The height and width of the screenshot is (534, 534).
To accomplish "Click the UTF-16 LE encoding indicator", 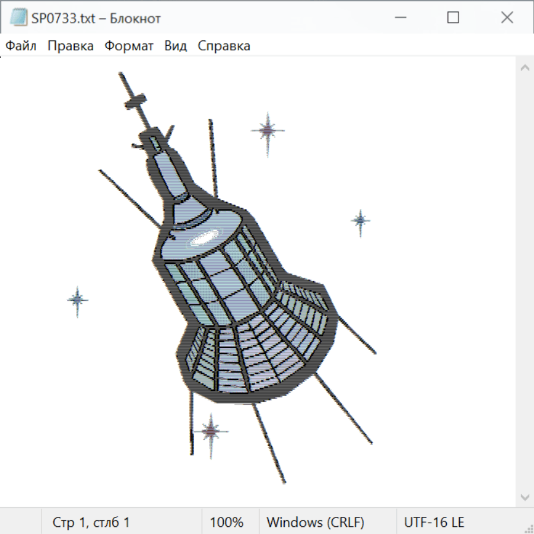I will pos(434,522).
